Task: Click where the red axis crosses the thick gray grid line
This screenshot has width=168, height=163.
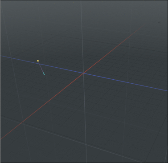Action: click(22, 122)
